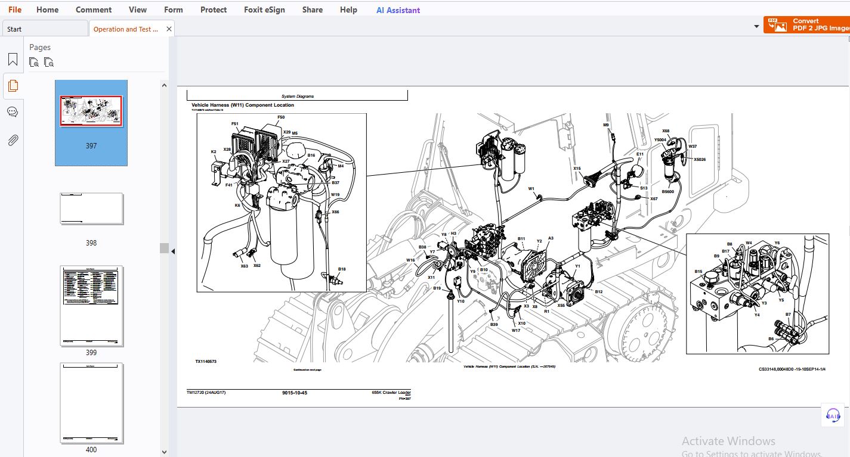Open the Pages panel icon
850x457 pixels.
point(13,86)
